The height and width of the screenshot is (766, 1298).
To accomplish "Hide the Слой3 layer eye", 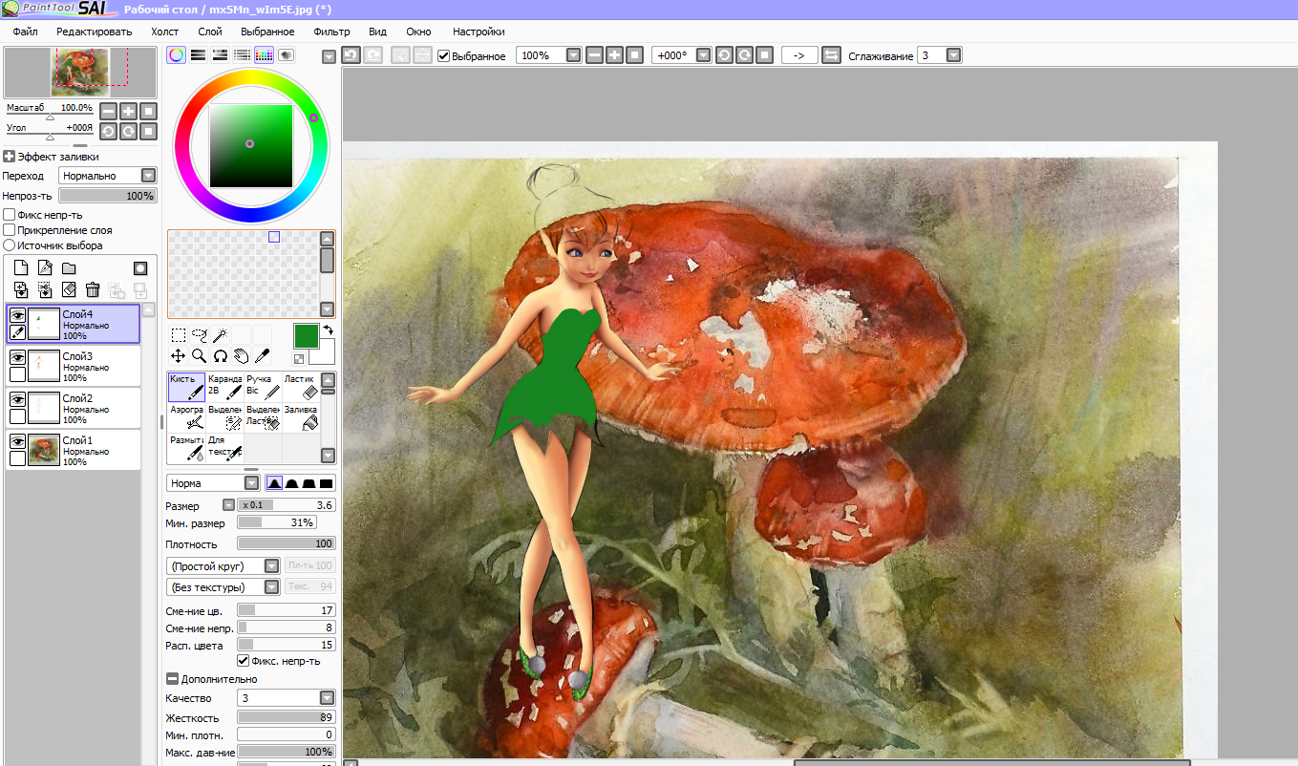I will (17, 356).
